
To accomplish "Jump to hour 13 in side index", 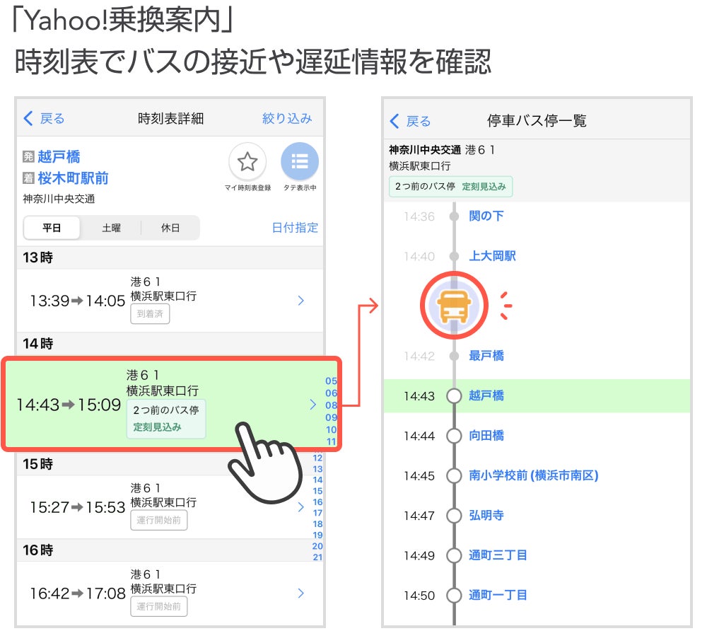I will coord(317,469).
